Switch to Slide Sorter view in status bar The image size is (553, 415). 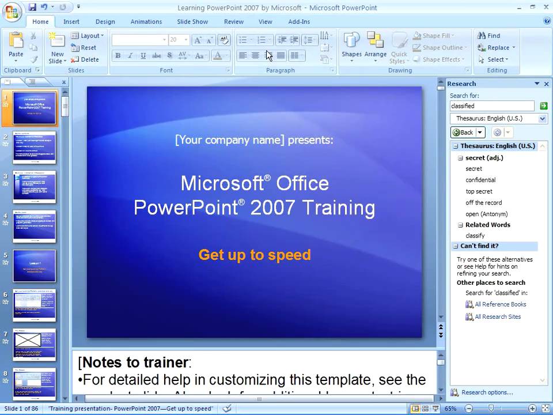tap(425, 409)
